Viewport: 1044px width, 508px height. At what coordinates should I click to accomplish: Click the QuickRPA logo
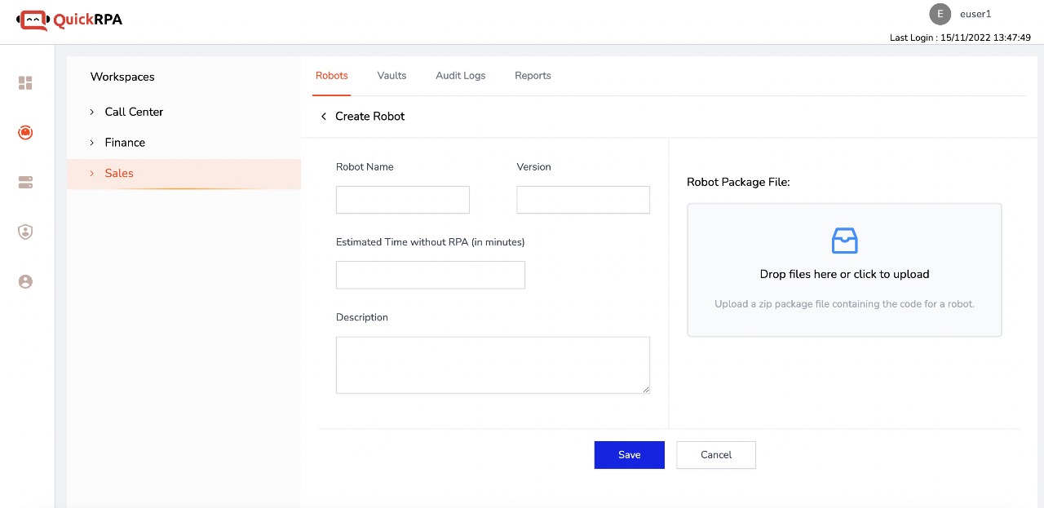pyautogui.click(x=69, y=20)
